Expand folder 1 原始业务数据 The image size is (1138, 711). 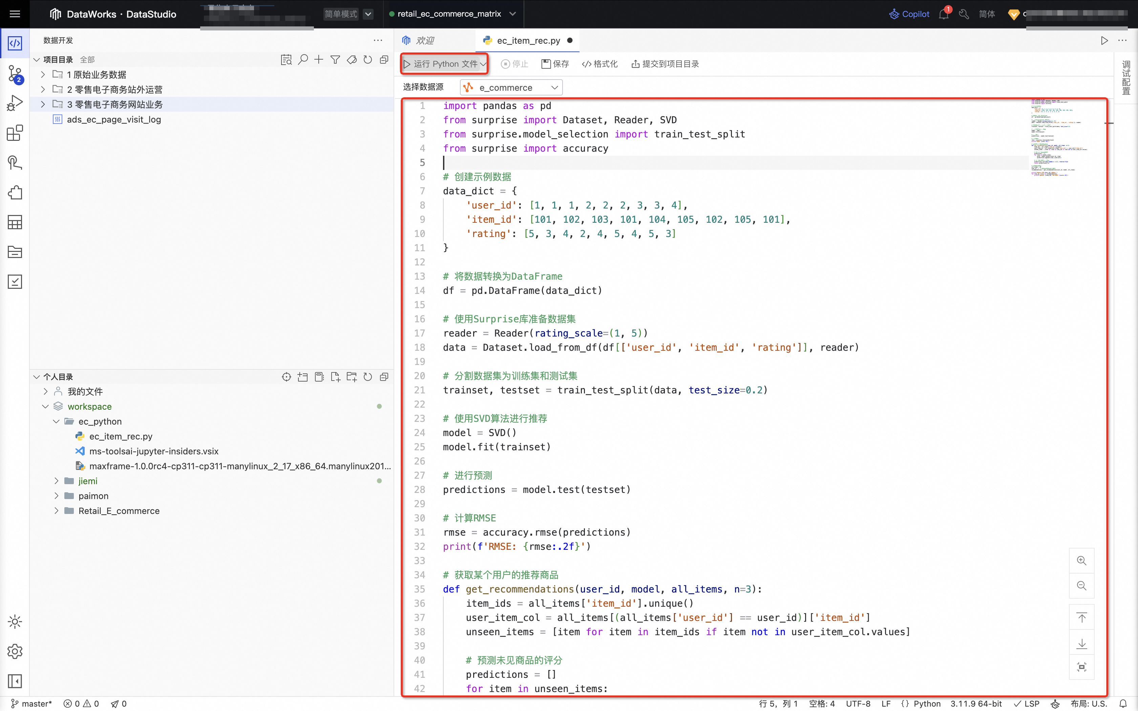tap(43, 74)
